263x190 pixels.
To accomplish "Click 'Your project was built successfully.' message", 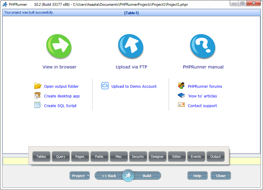I will [29, 12].
